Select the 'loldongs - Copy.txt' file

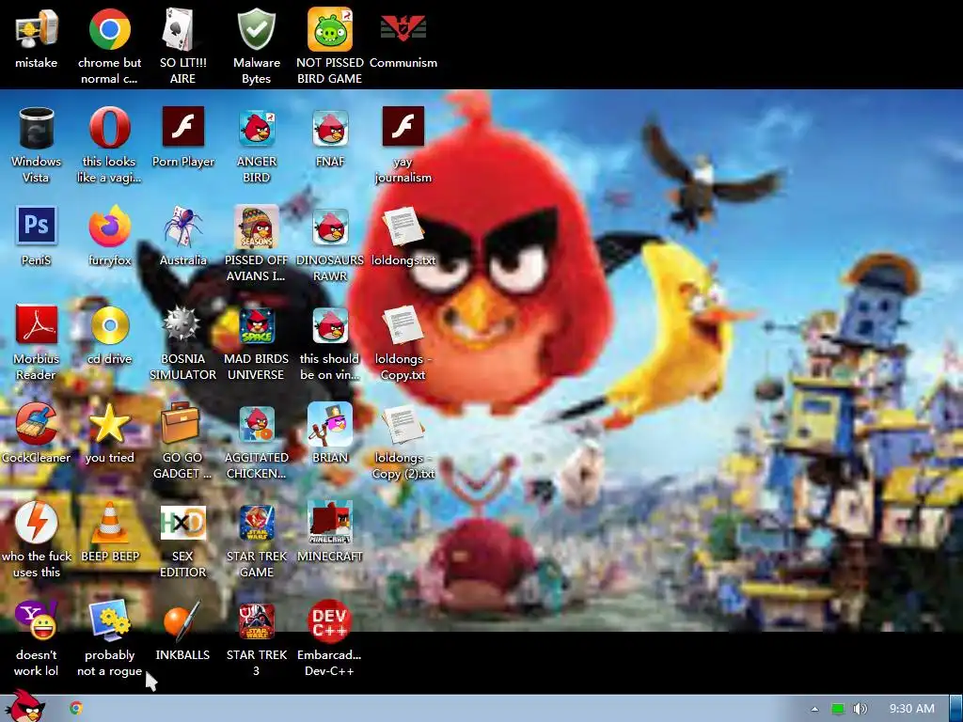coord(403,324)
